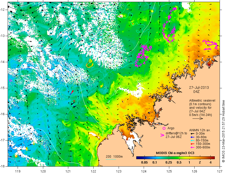Click longitude axis label 122
The width and height of the screenshot is (225, 174).
93,171
